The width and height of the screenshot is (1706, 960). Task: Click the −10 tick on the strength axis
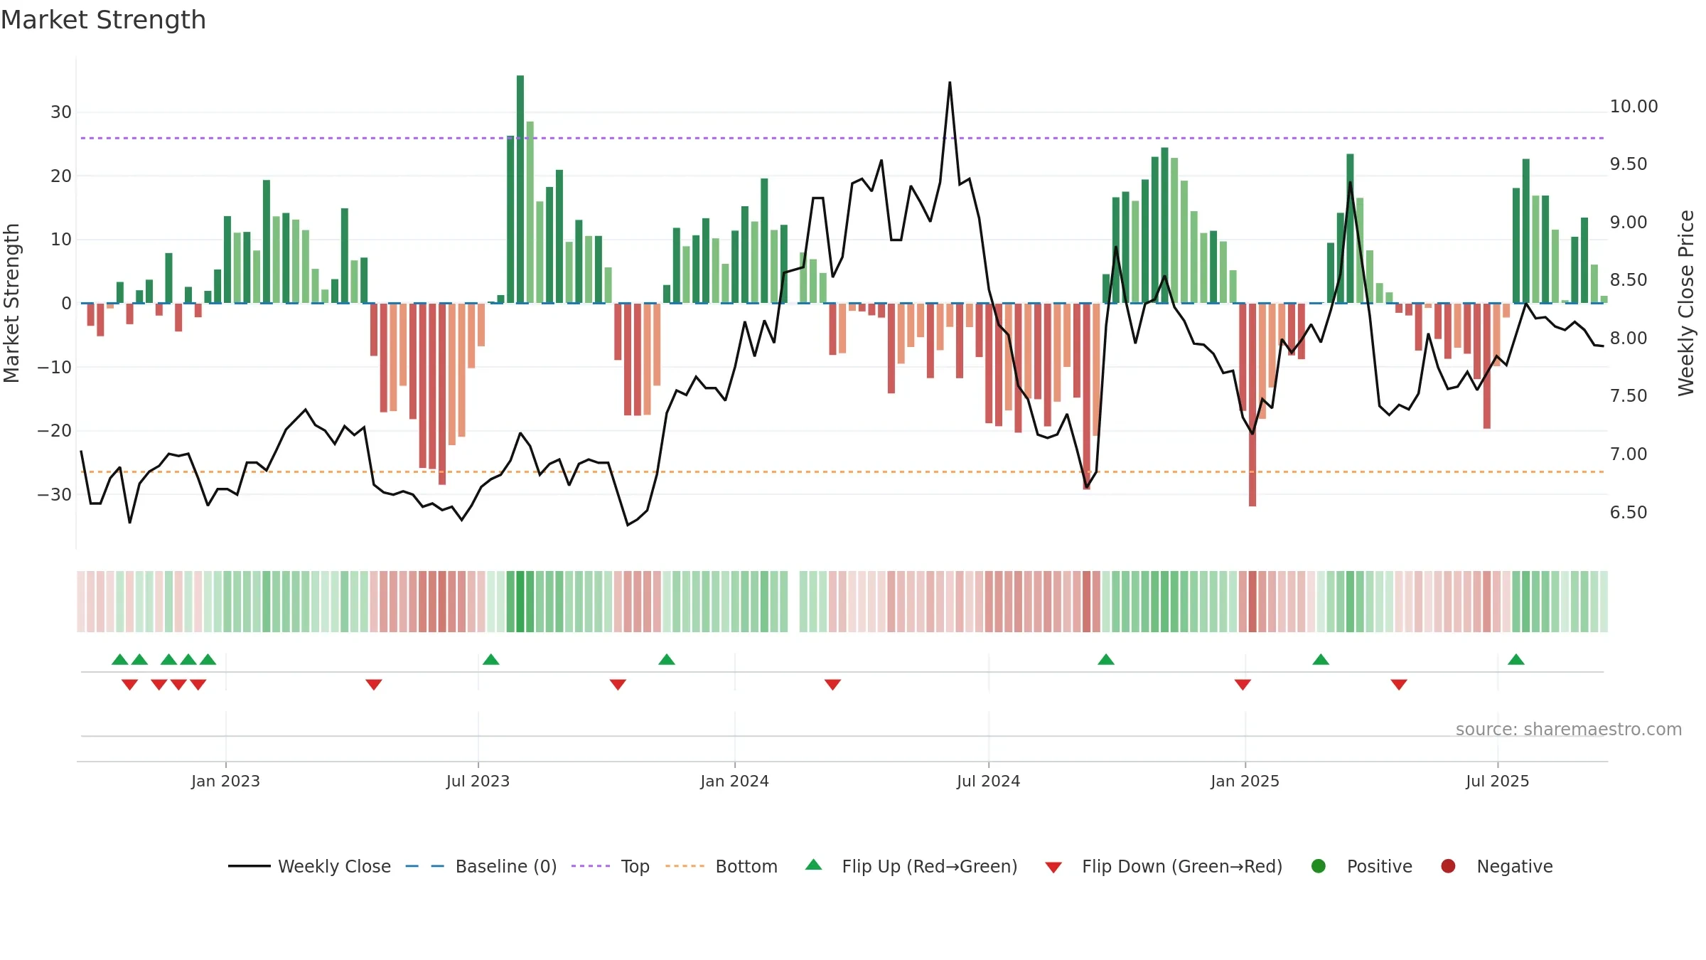pos(55,368)
